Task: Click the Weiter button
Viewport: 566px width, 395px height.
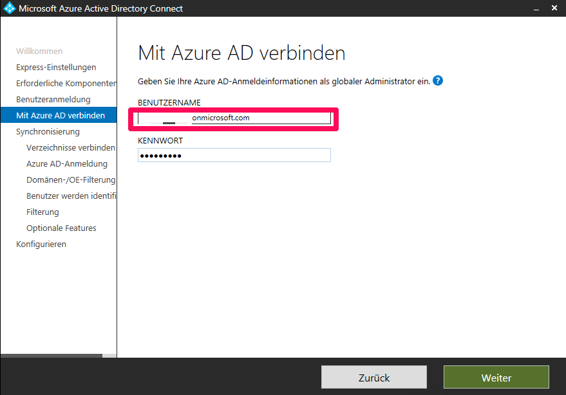Action: point(496,378)
